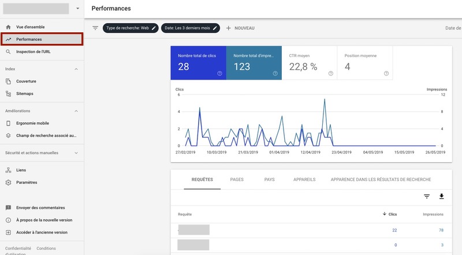Click the Couverture pages icon
This screenshot has width=462, height=255.
click(x=8, y=81)
